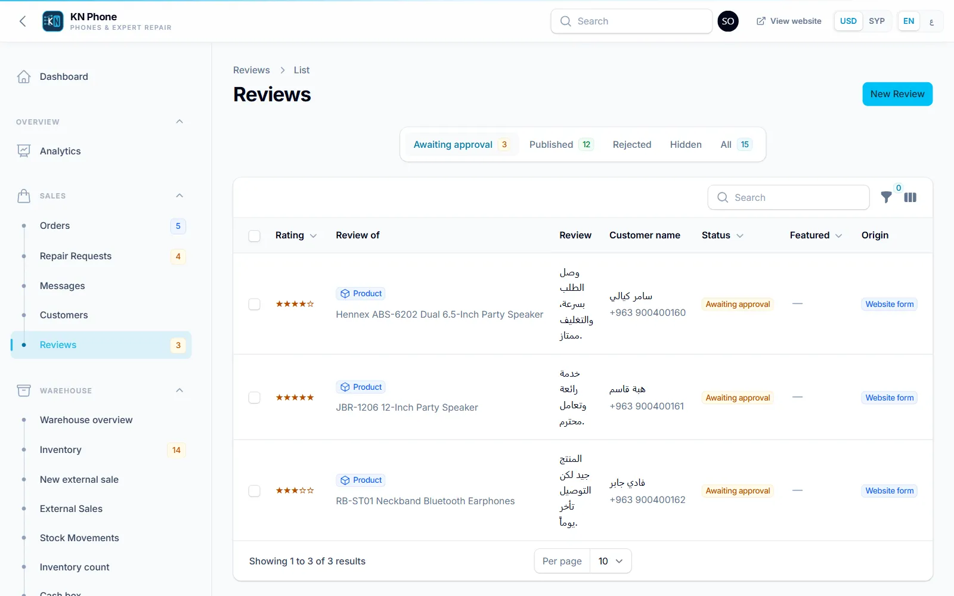The height and width of the screenshot is (596, 954).
Task: Switch to the Hidden tab
Action: click(x=686, y=145)
